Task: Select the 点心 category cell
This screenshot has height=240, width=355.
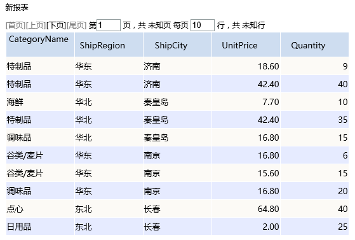Action: click(40, 209)
